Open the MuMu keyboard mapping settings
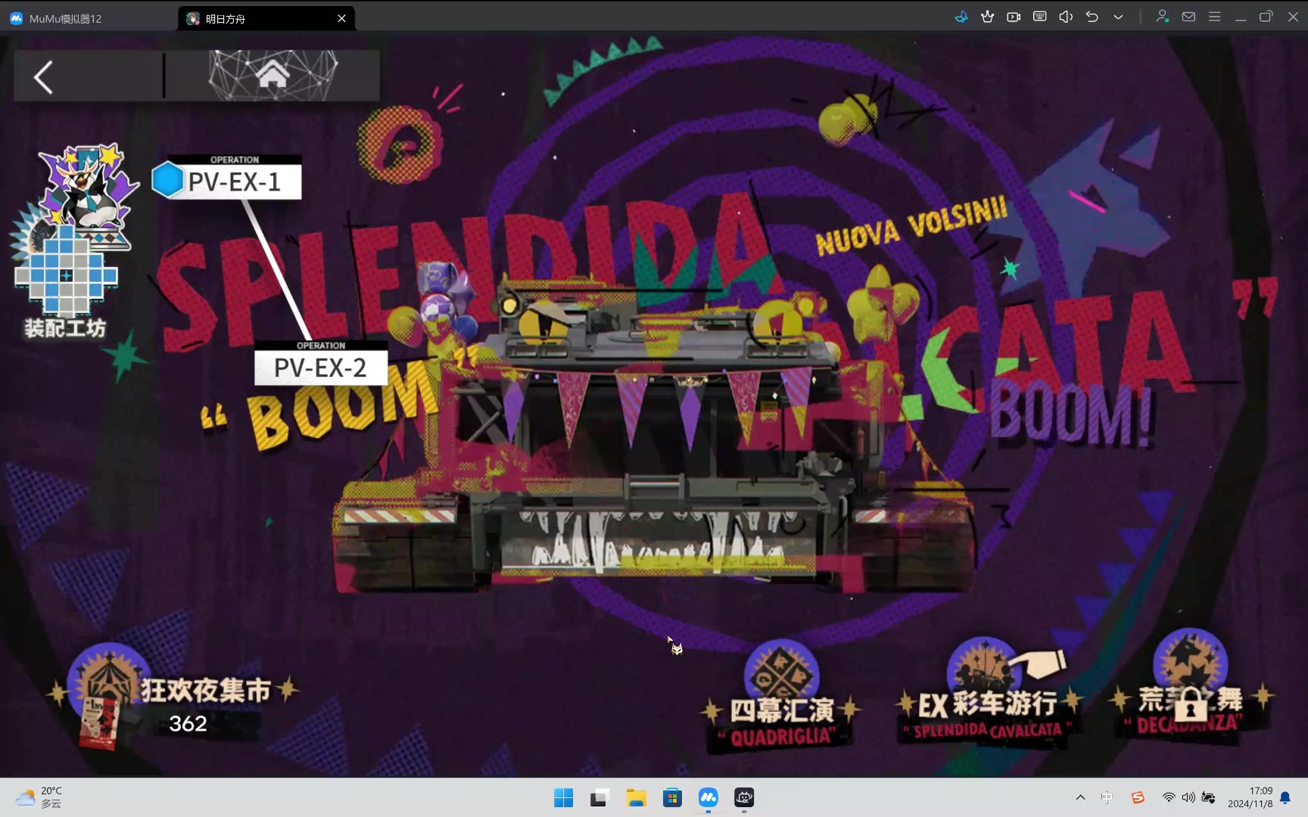Viewport: 1308px width, 817px height. click(x=1039, y=17)
